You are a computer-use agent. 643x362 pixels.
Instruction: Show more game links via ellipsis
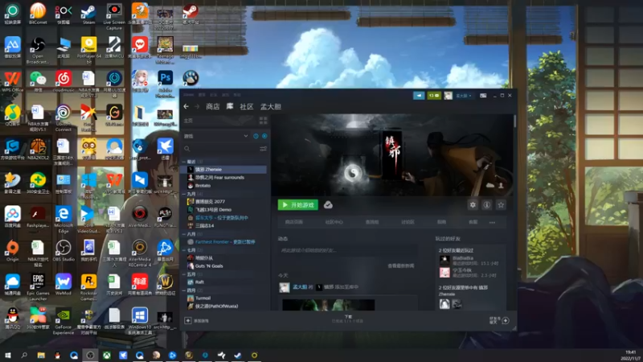click(x=492, y=222)
